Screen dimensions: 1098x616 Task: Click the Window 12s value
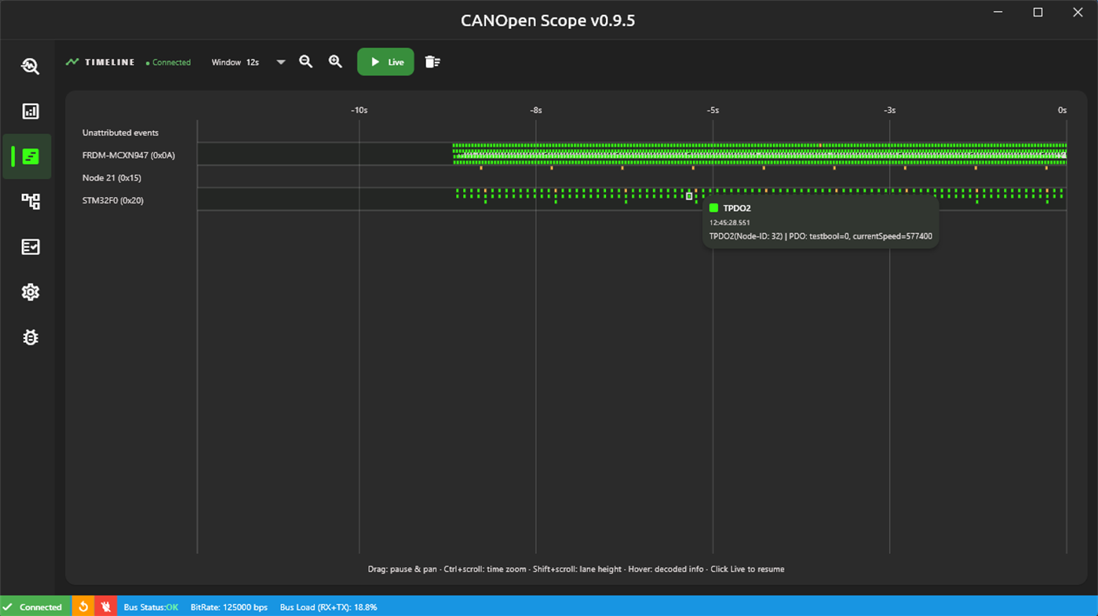[253, 62]
